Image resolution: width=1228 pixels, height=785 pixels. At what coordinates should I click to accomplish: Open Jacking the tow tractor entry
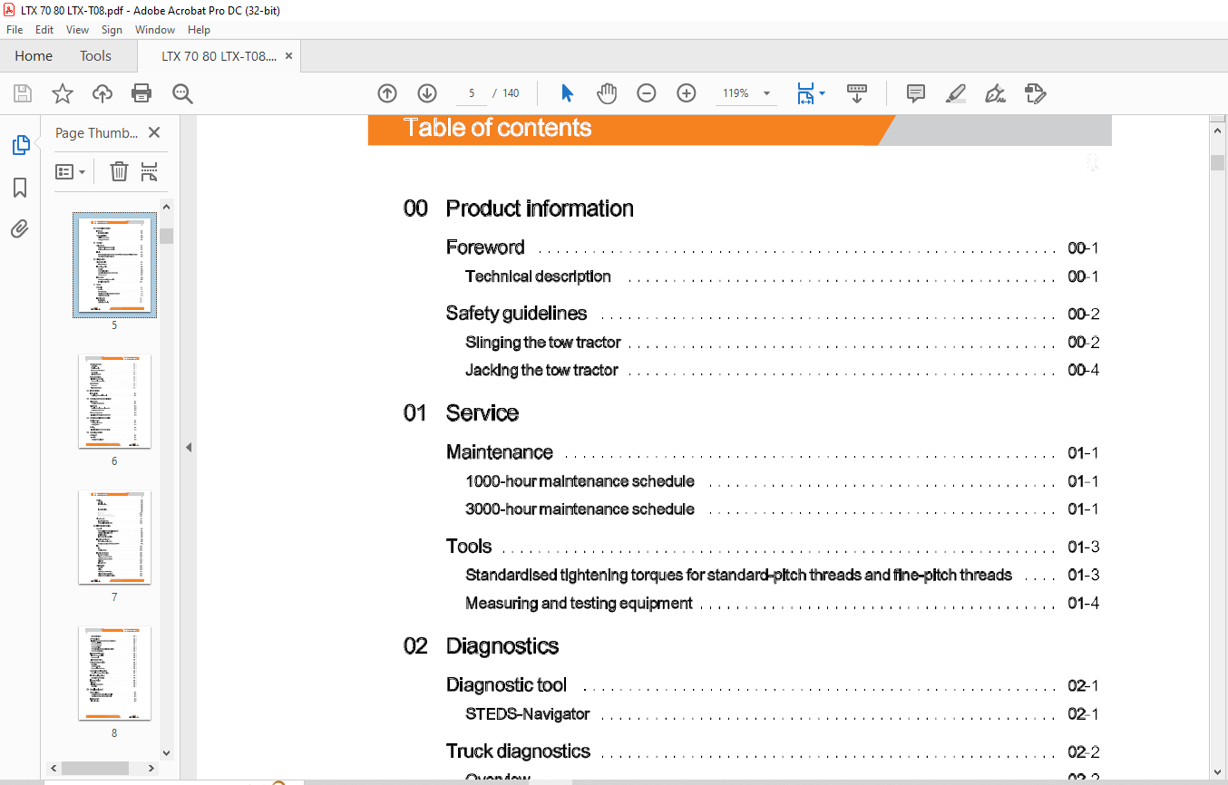click(541, 370)
